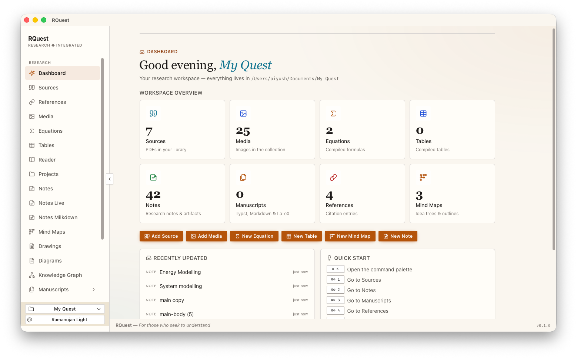577x359 pixels.
Task: Expand the Manuscripts sidebar chevron
Action: click(94, 289)
